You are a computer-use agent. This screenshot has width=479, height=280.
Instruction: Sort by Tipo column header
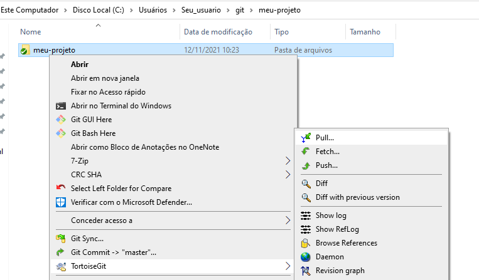coord(281,32)
